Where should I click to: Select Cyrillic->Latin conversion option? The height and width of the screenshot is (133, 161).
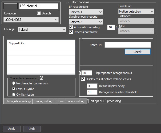tap(14, 94)
